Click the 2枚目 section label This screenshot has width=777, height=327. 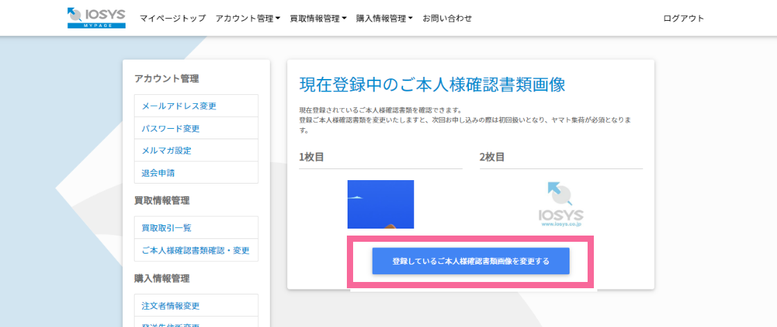pyautogui.click(x=492, y=157)
